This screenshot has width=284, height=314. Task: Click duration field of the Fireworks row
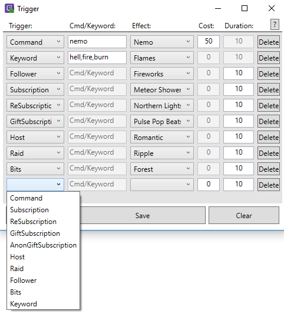click(x=239, y=74)
